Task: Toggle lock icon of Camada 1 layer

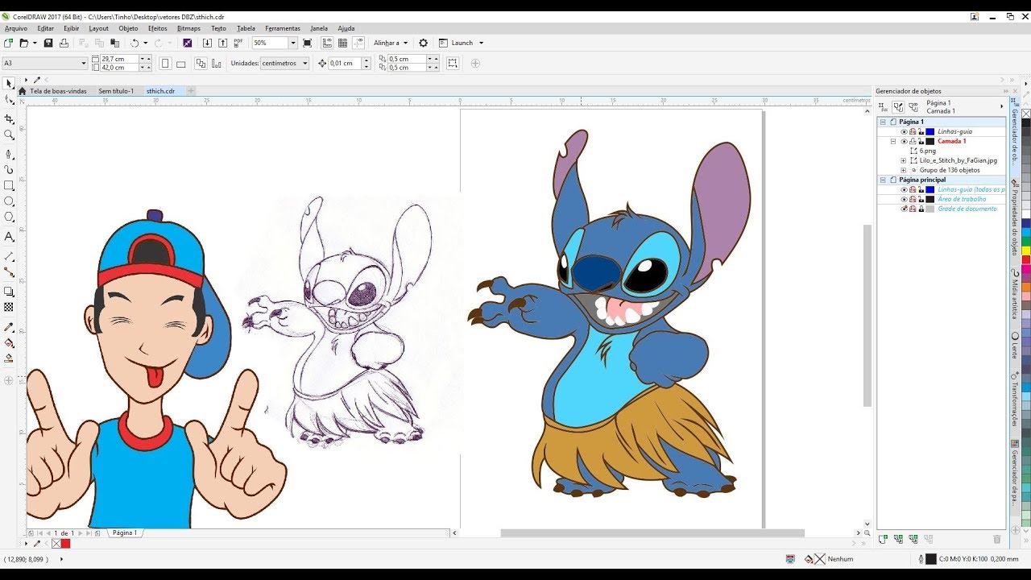Action: pyautogui.click(x=921, y=141)
